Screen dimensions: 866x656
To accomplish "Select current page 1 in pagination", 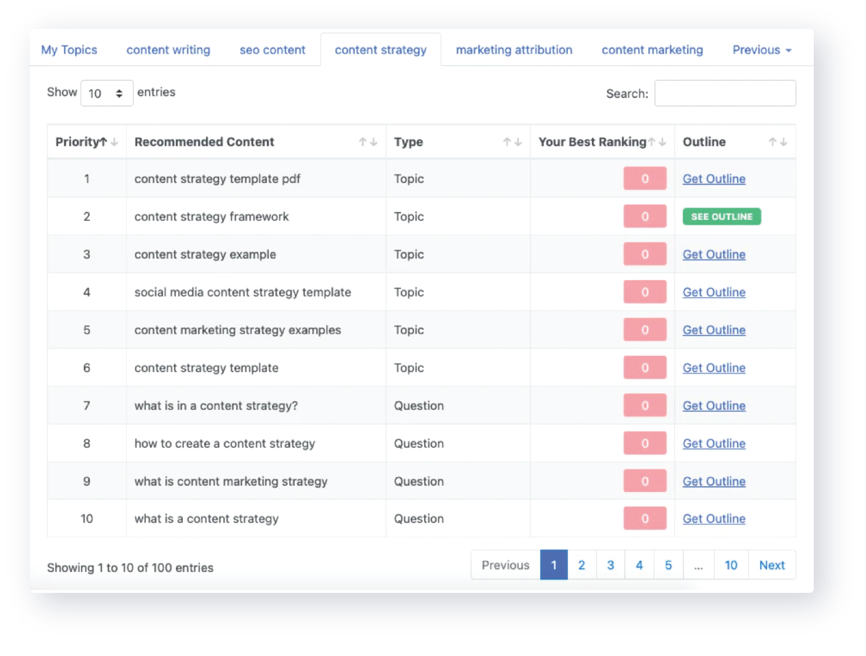I will tap(554, 565).
